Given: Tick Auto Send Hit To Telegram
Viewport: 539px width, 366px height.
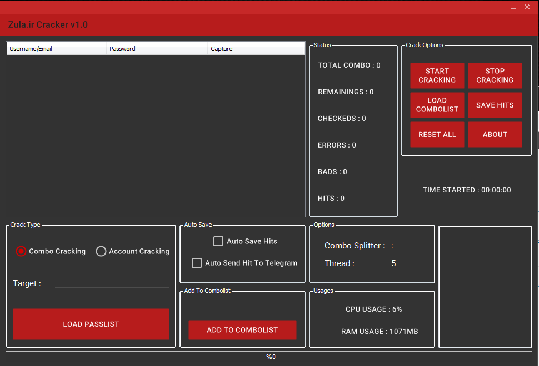Looking at the screenshot, I should pyautogui.click(x=197, y=263).
